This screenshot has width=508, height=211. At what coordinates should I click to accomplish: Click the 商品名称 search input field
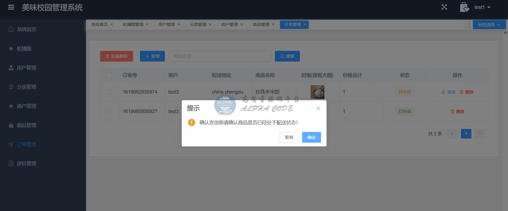pyautogui.click(x=220, y=56)
